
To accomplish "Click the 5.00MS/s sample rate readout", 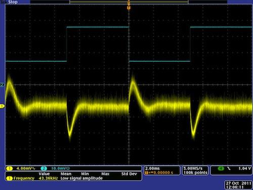I will [x=193, y=168].
